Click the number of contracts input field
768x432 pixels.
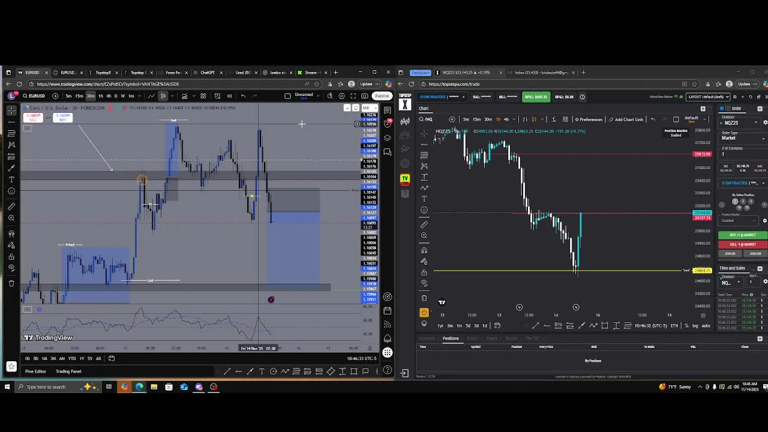[743, 154]
